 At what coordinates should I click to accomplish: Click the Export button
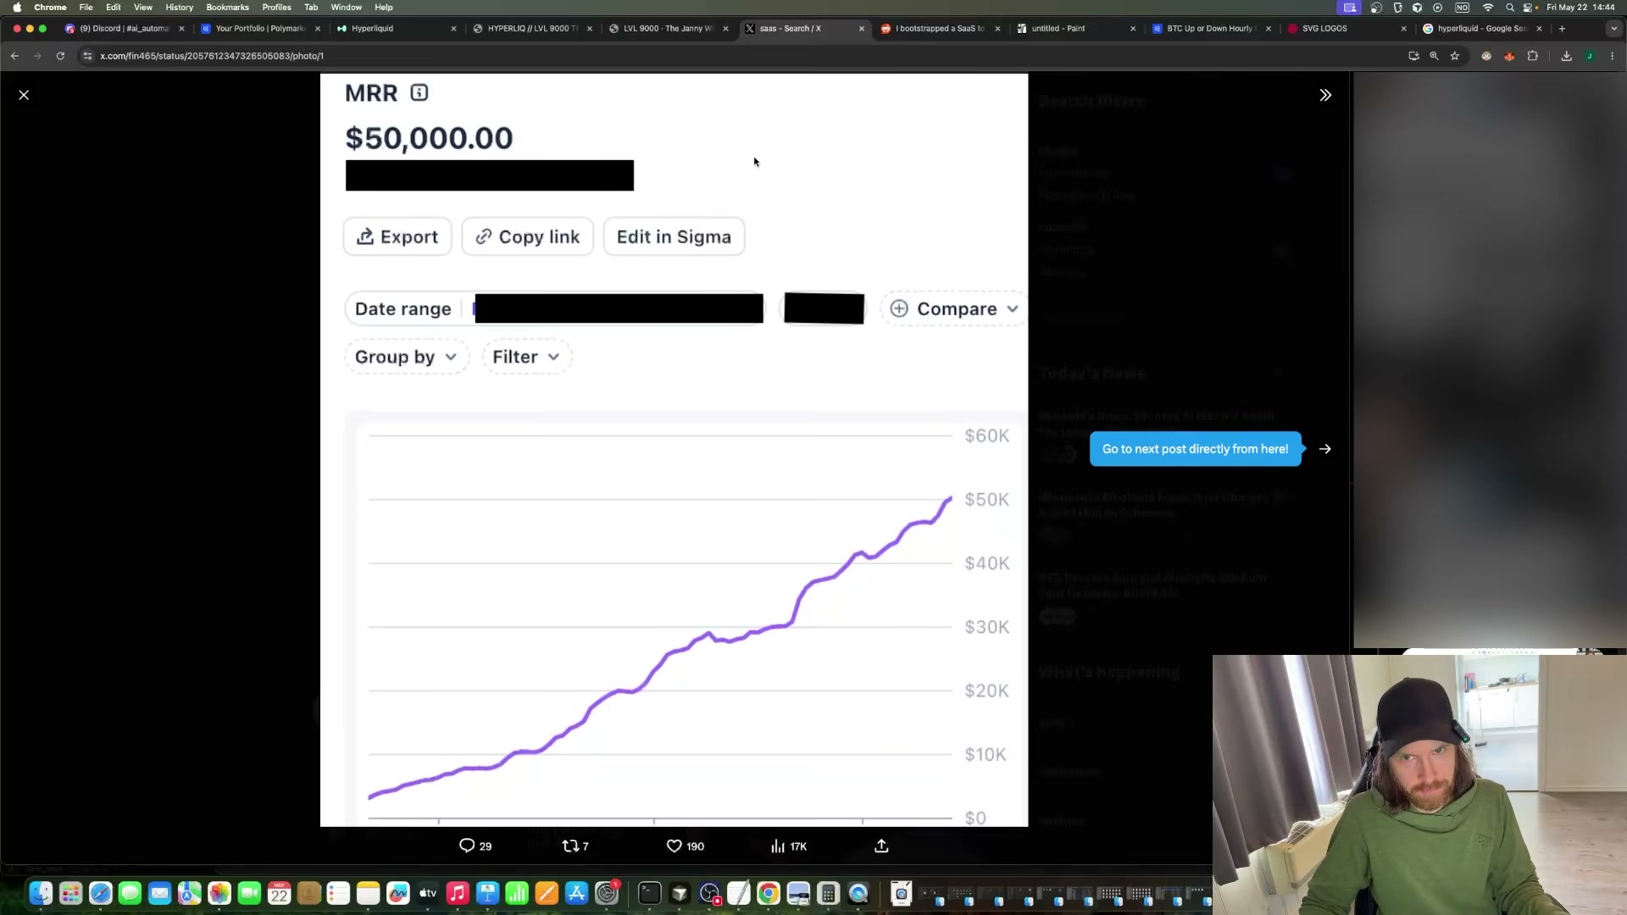pos(397,236)
